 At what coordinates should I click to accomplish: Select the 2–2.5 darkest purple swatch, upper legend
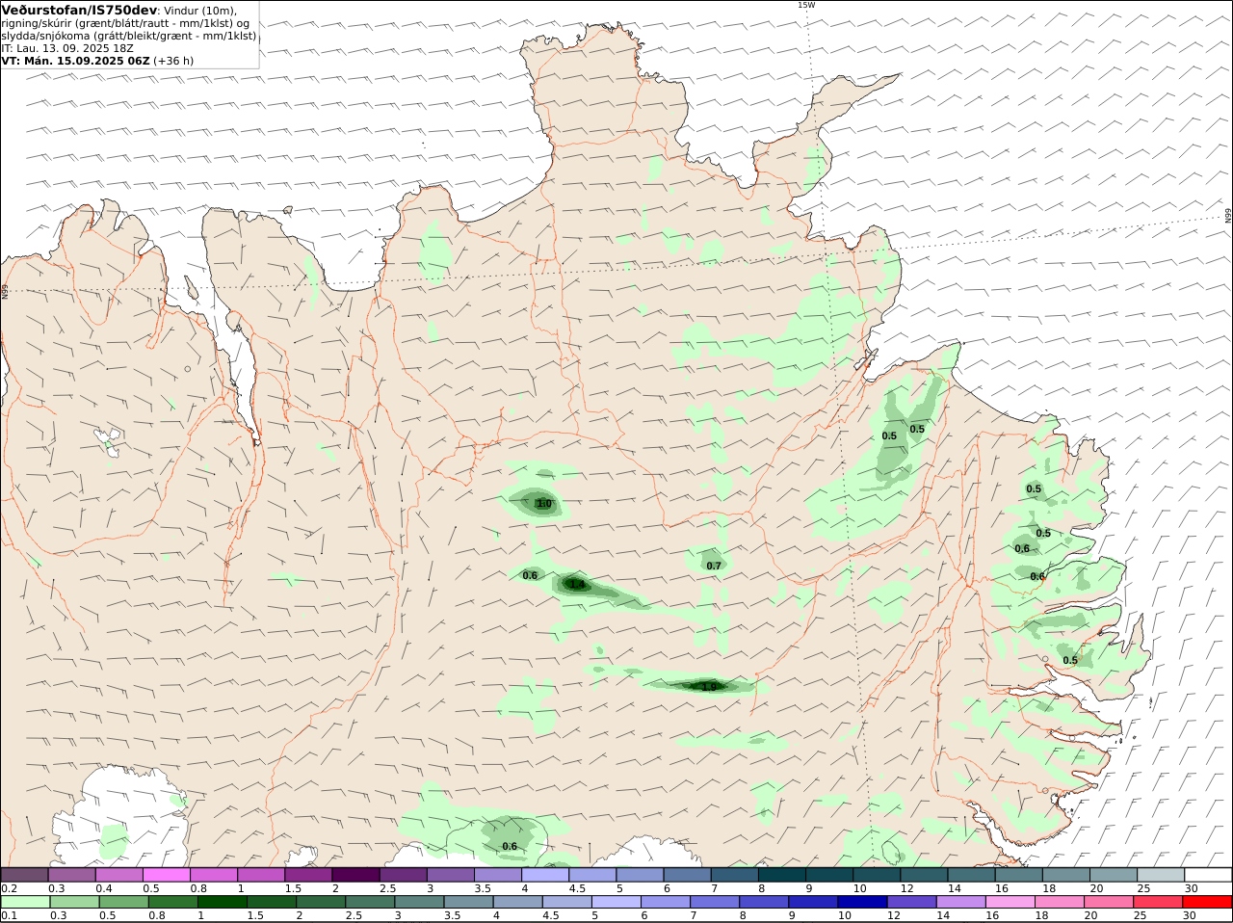[x=355, y=874]
